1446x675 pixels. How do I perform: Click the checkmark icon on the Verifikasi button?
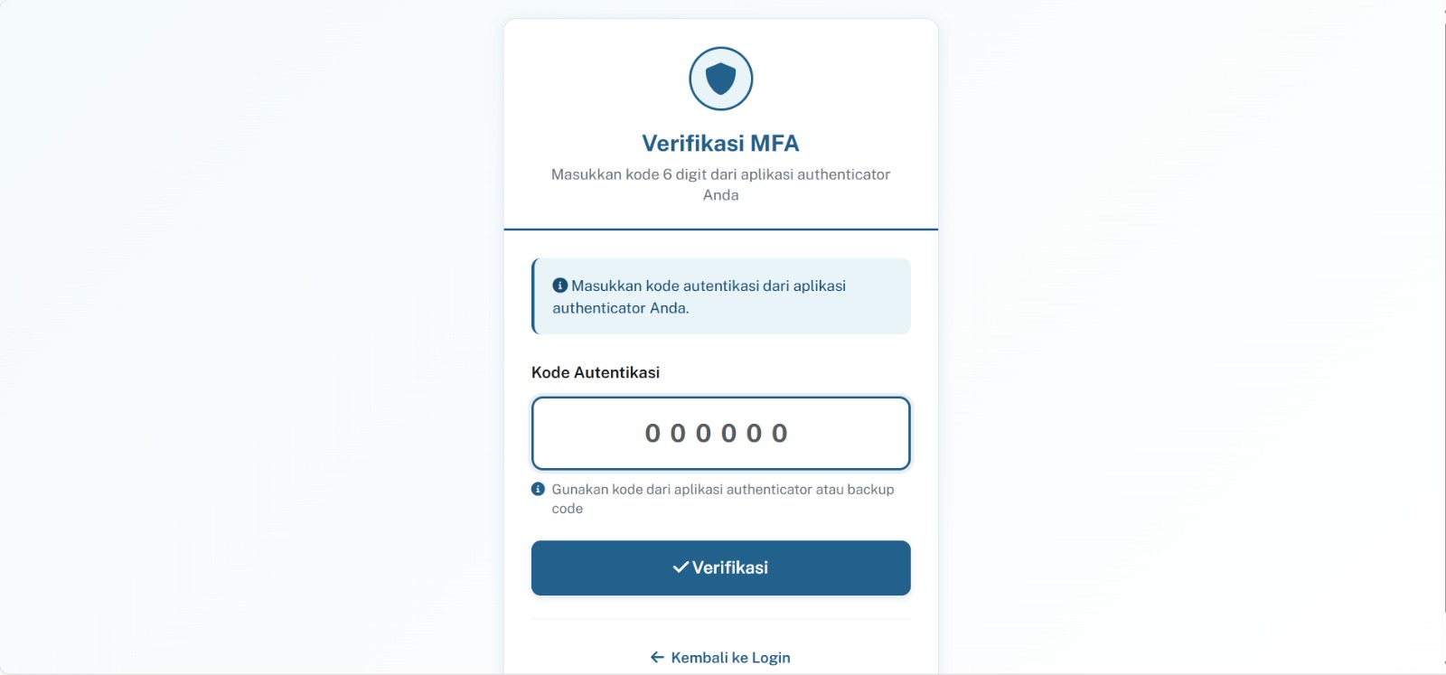pyautogui.click(x=681, y=567)
